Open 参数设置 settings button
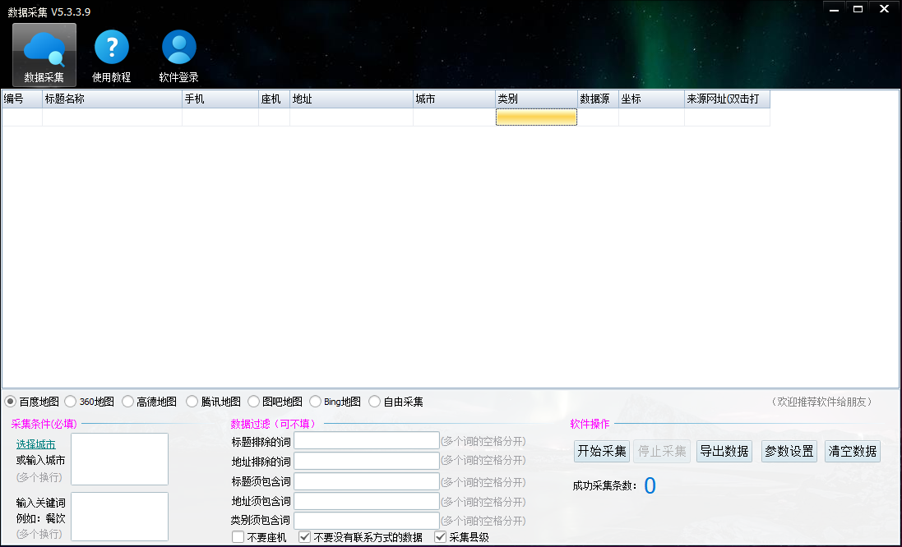Viewport: 902px width, 547px height. pyautogui.click(x=789, y=451)
